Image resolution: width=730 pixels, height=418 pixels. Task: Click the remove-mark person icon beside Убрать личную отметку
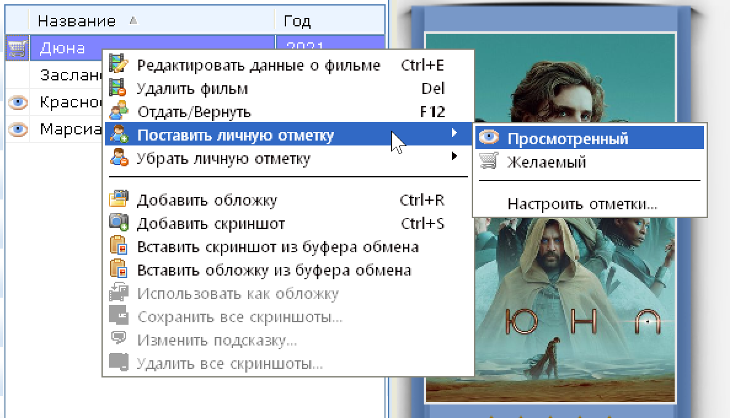click(118, 158)
